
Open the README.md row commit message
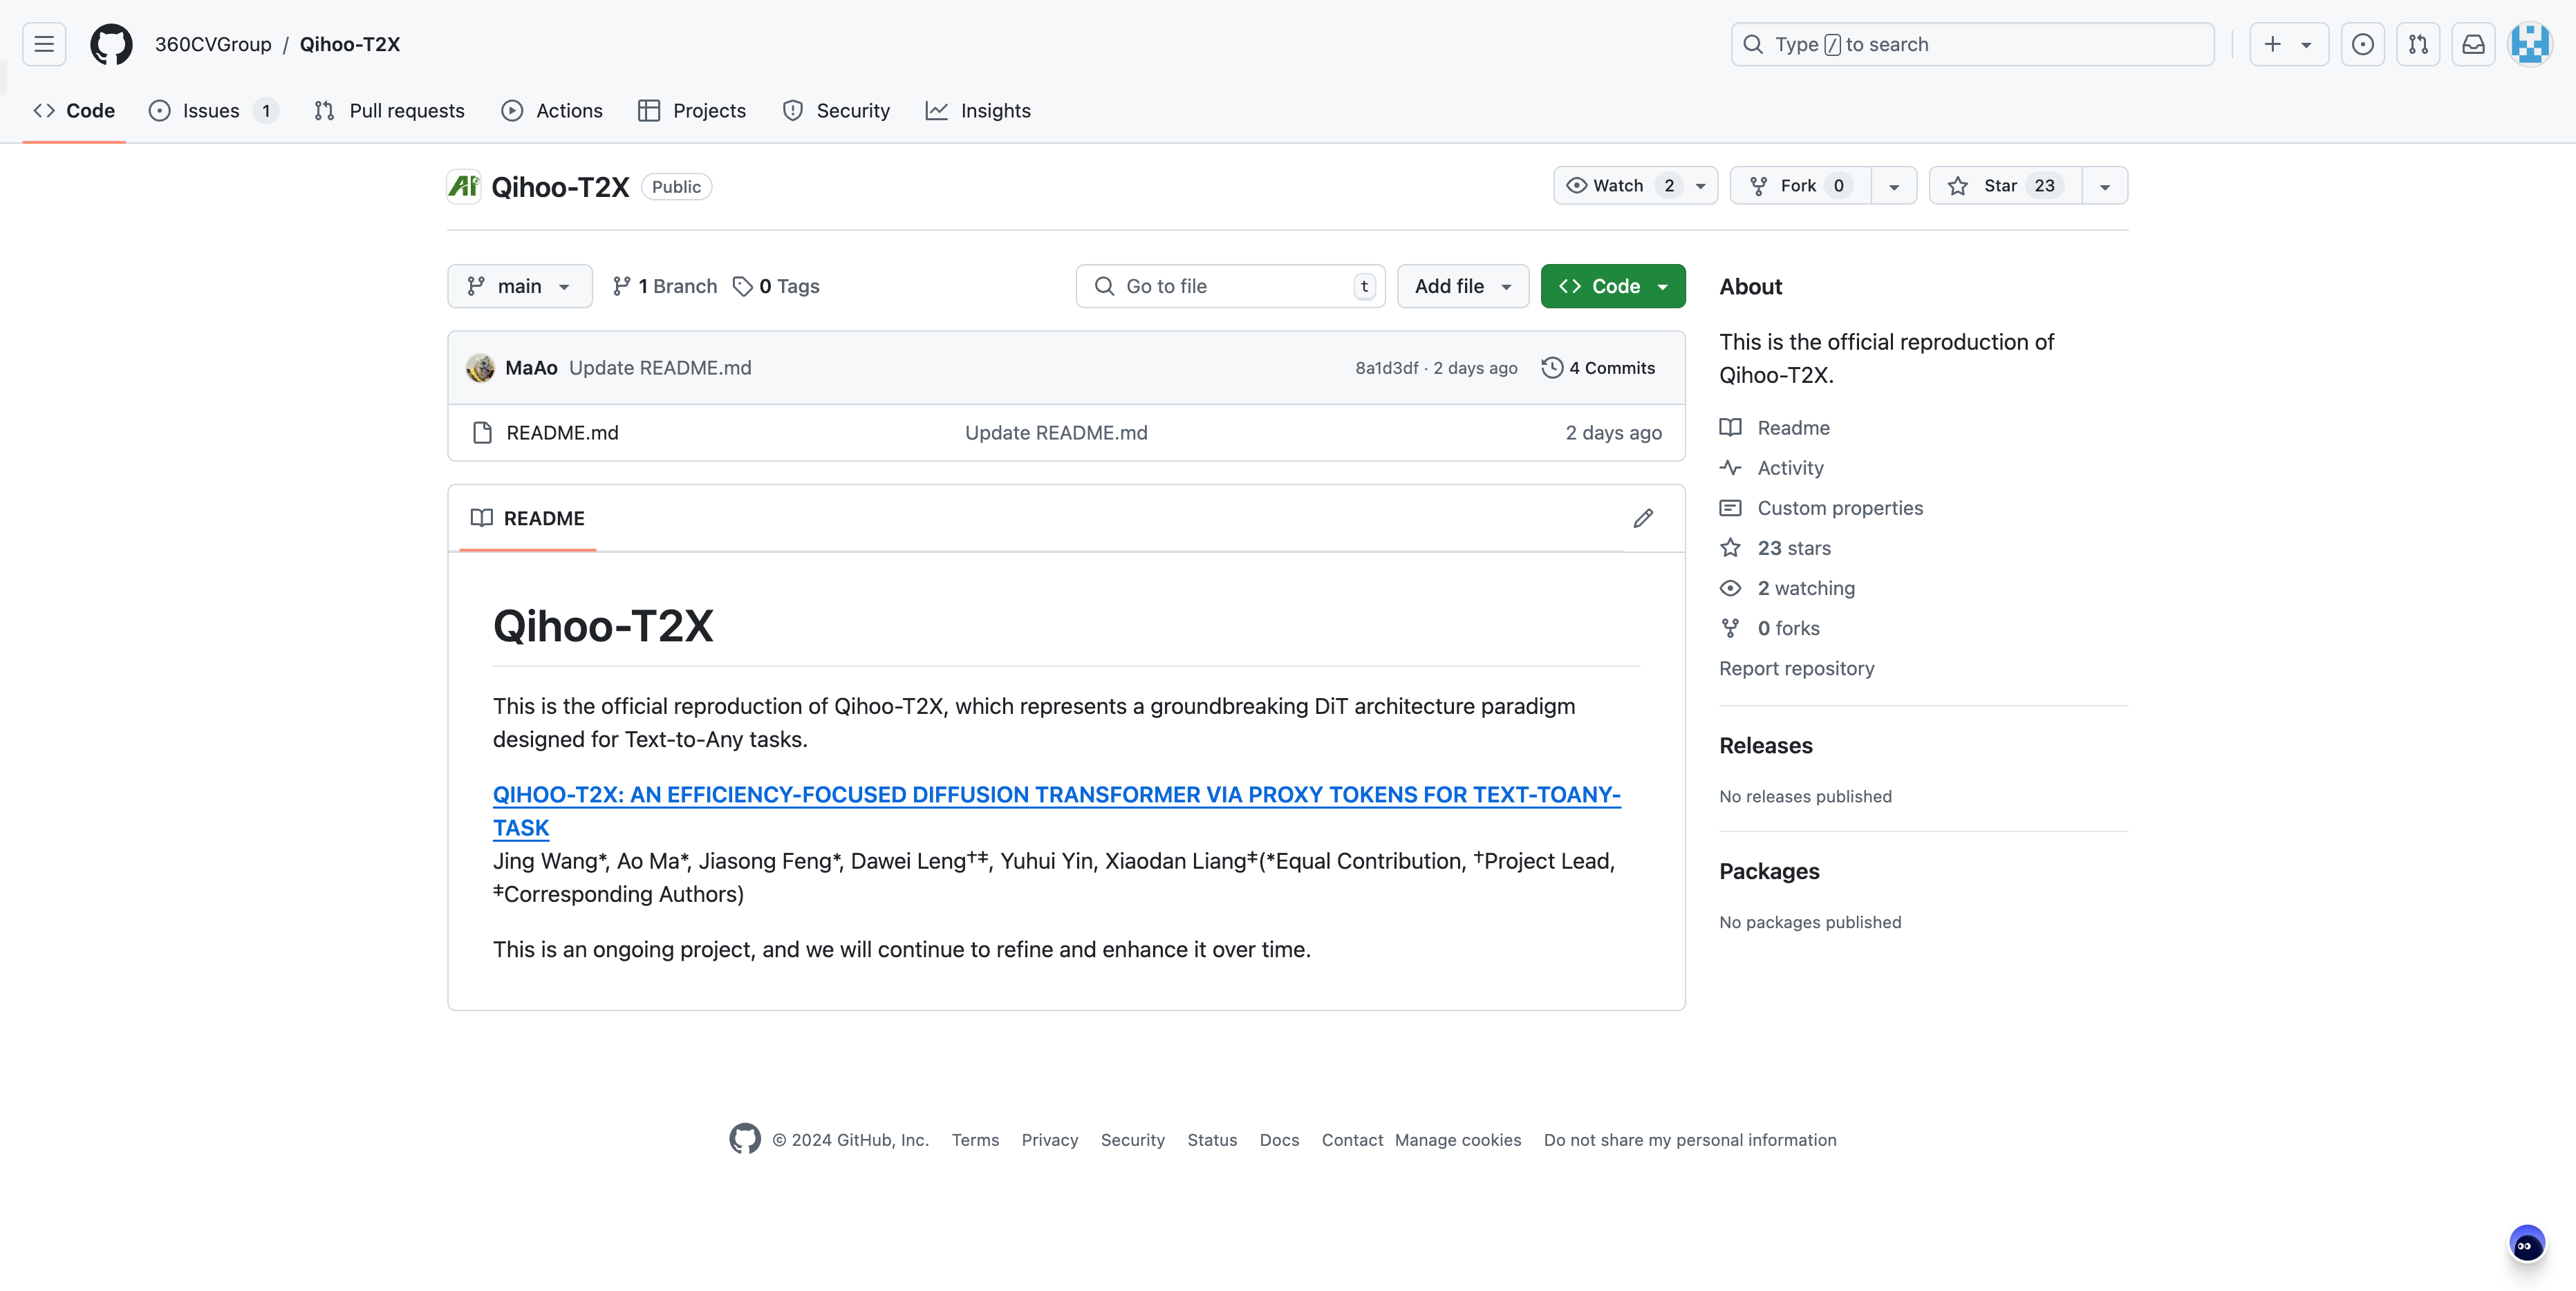(1056, 433)
